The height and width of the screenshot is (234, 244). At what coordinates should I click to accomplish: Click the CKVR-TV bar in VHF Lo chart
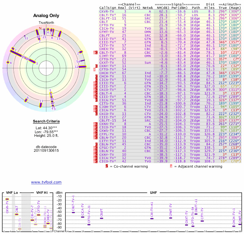(x=7, y=199)
